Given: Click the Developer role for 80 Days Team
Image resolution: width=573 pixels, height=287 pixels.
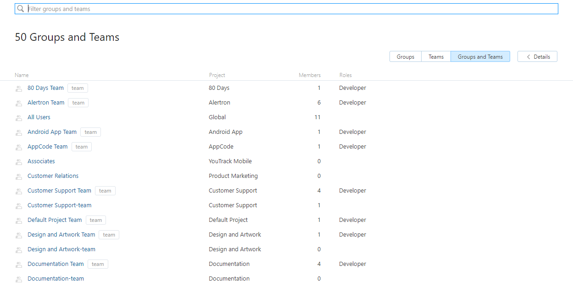Looking at the screenshot, I should tap(352, 88).
